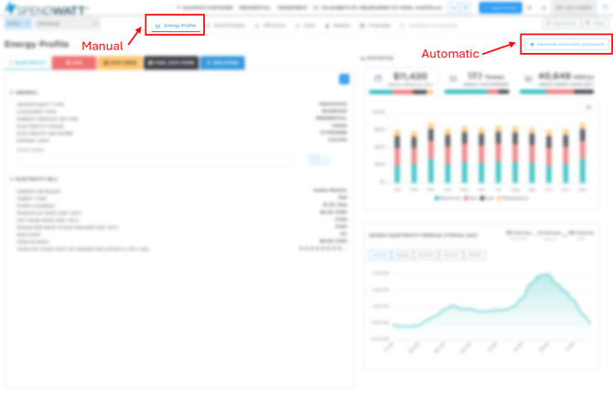Select the dark gray energy tab
The height and width of the screenshot is (396, 613).
171,63
